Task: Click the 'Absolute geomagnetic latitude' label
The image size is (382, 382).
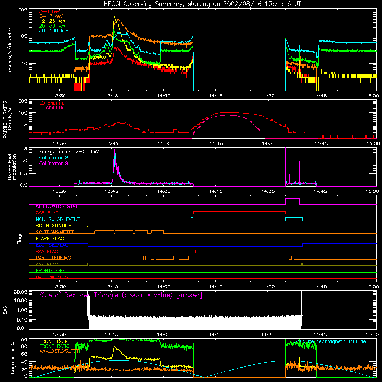Action: pyautogui.click(x=330, y=342)
